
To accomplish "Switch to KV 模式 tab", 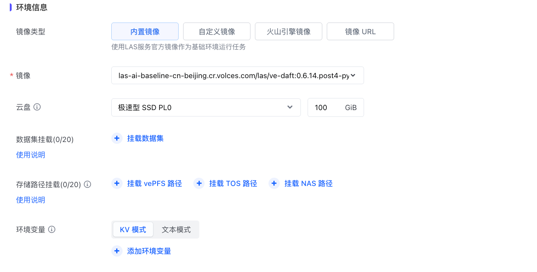I will point(133,230).
